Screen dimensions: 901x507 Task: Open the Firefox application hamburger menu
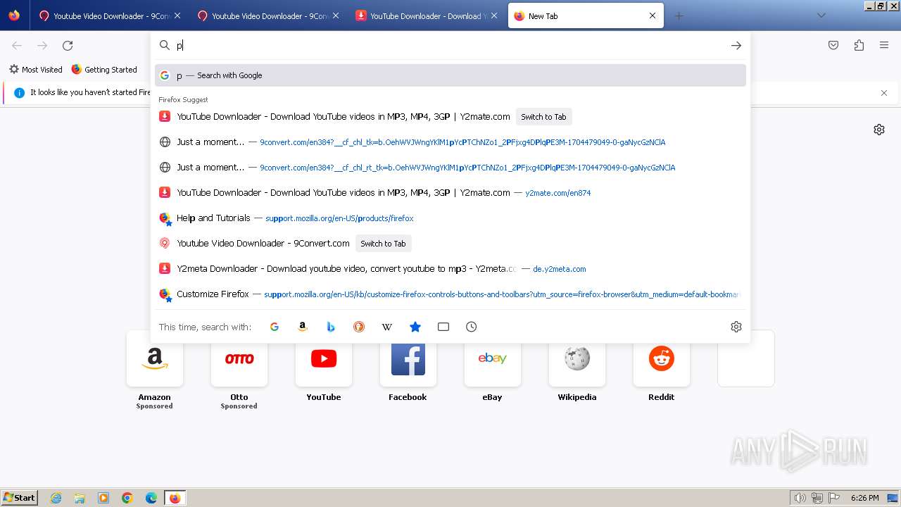click(884, 45)
